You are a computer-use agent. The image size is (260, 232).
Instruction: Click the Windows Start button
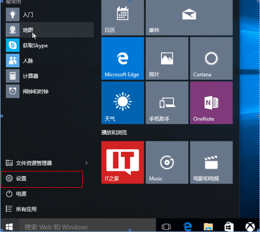pos(9,227)
